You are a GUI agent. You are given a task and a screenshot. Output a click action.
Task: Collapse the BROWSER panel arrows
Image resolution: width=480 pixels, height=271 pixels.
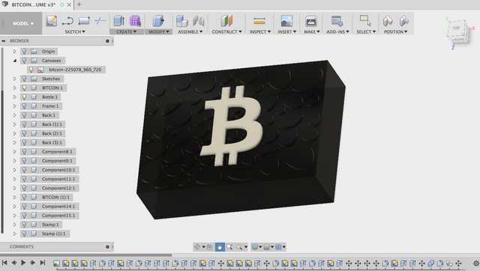[x=4, y=40]
